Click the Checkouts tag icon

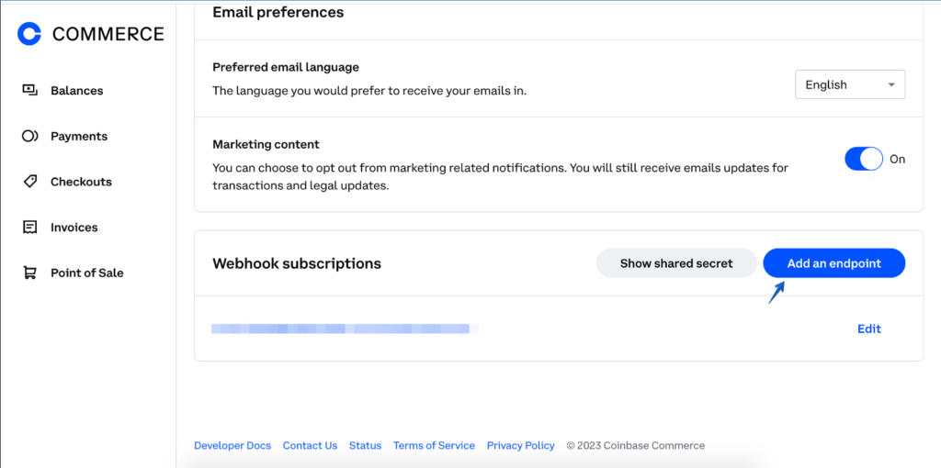coord(30,182)
